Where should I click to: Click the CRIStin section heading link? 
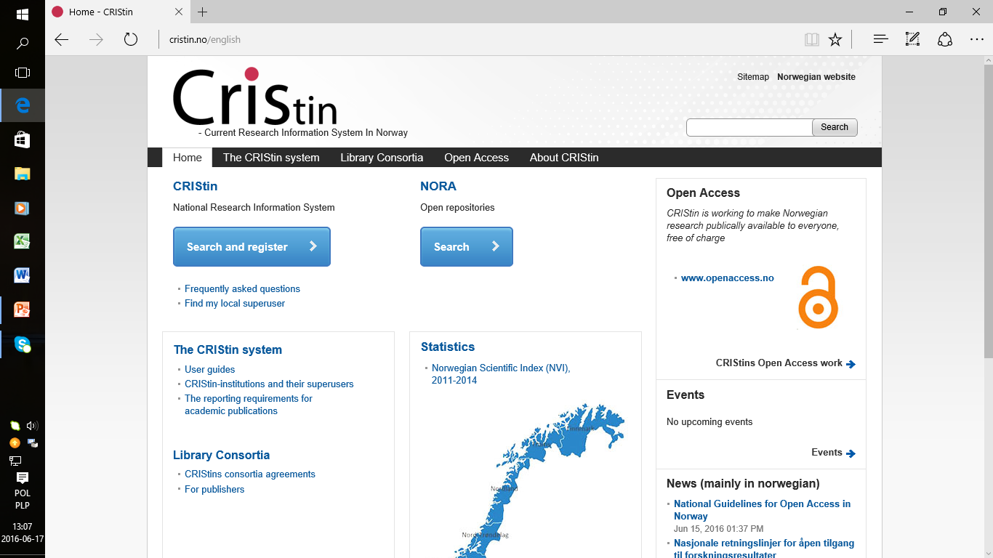pos(195,186)
